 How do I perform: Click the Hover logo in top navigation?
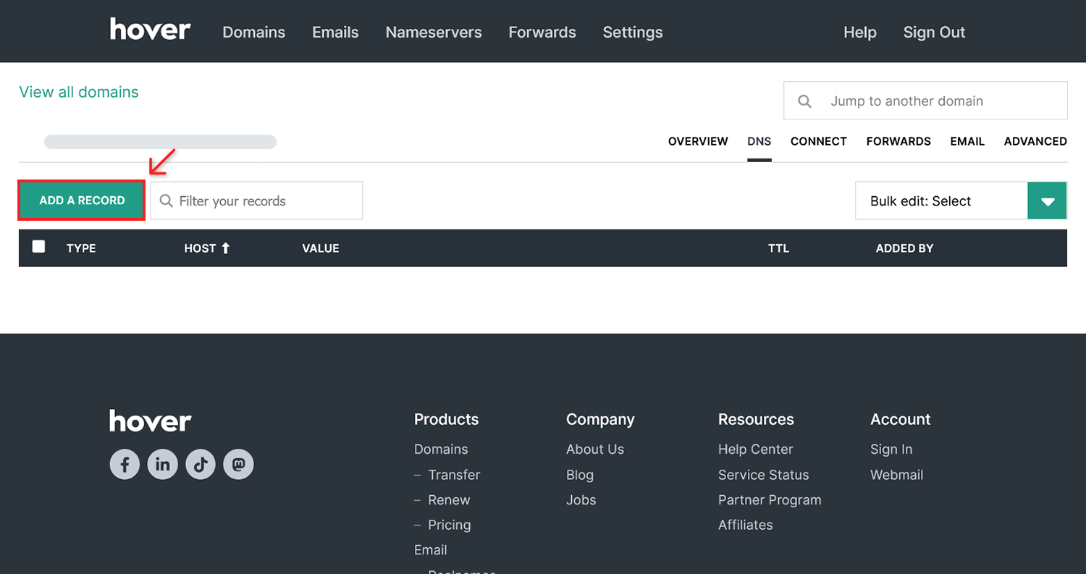[x=151, y=30]
